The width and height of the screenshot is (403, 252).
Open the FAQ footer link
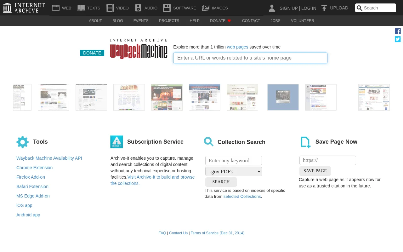point(162,233)
